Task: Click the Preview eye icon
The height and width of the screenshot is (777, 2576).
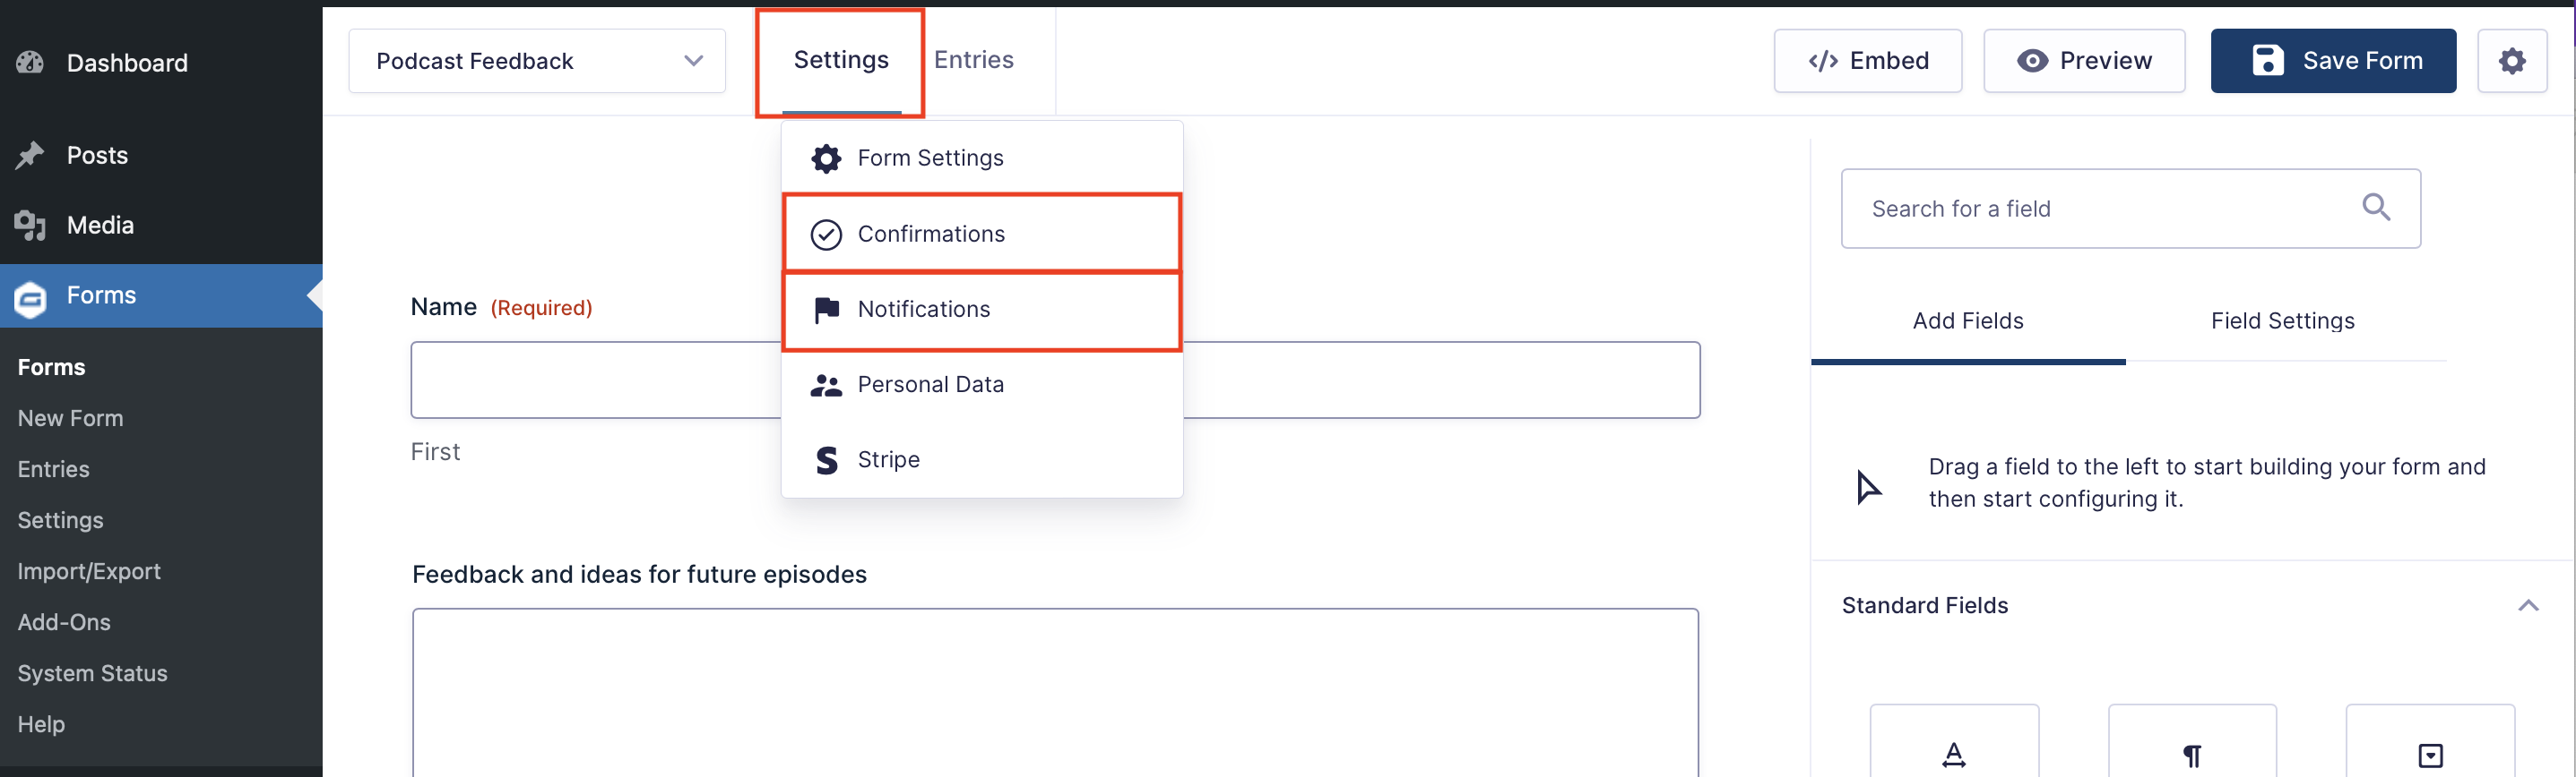Action: pos(2032,61)
